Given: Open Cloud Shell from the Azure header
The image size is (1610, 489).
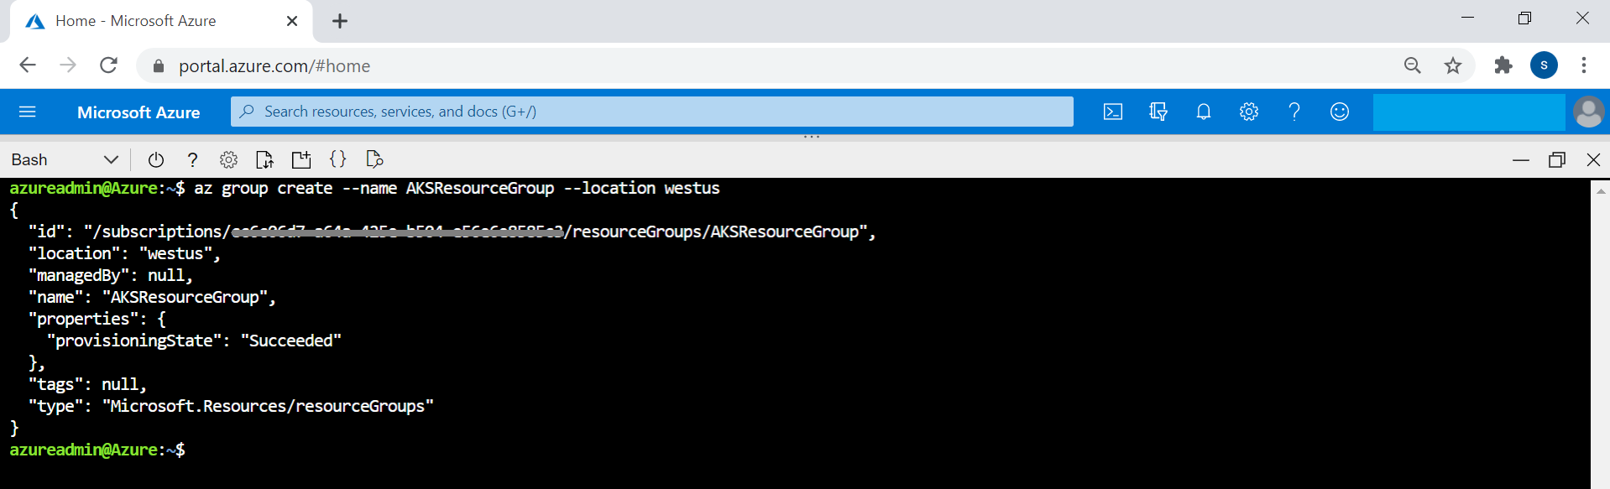Looking at the screenshot, I should tap(1112, 112).
